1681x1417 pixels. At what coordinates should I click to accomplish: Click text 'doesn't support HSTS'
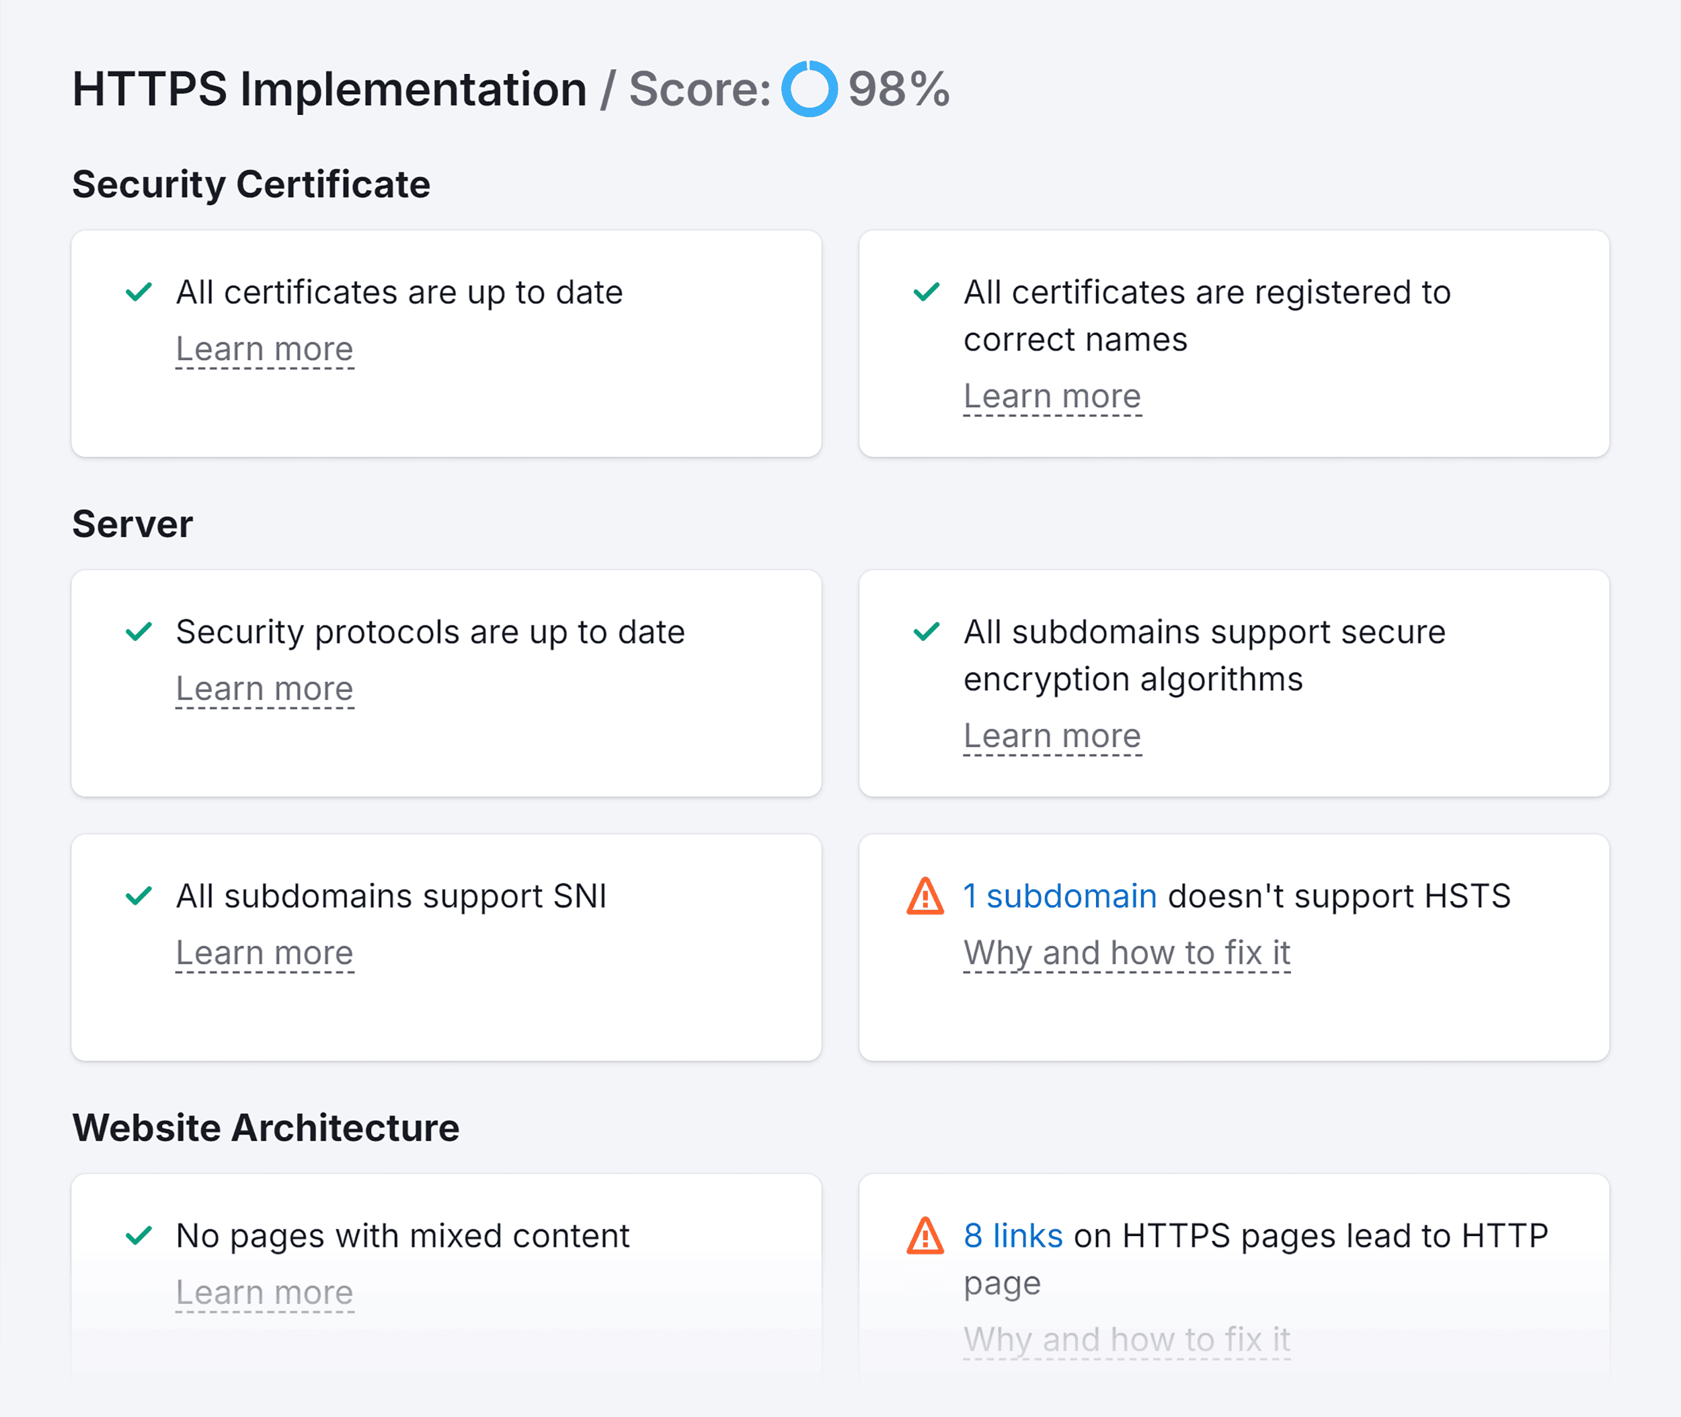tap(1339, 896)
